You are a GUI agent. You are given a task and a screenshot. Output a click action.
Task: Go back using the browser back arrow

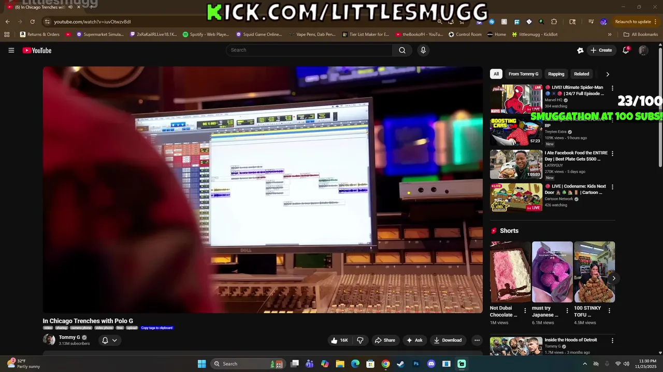point(7,22)
